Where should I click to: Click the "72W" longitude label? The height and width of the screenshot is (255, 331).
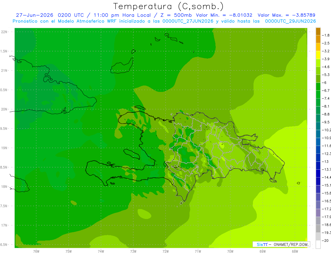pyautogui.click(x=165, y=251)
